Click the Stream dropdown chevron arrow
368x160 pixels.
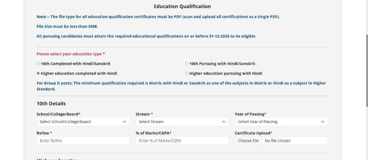(x=224, y=122)
